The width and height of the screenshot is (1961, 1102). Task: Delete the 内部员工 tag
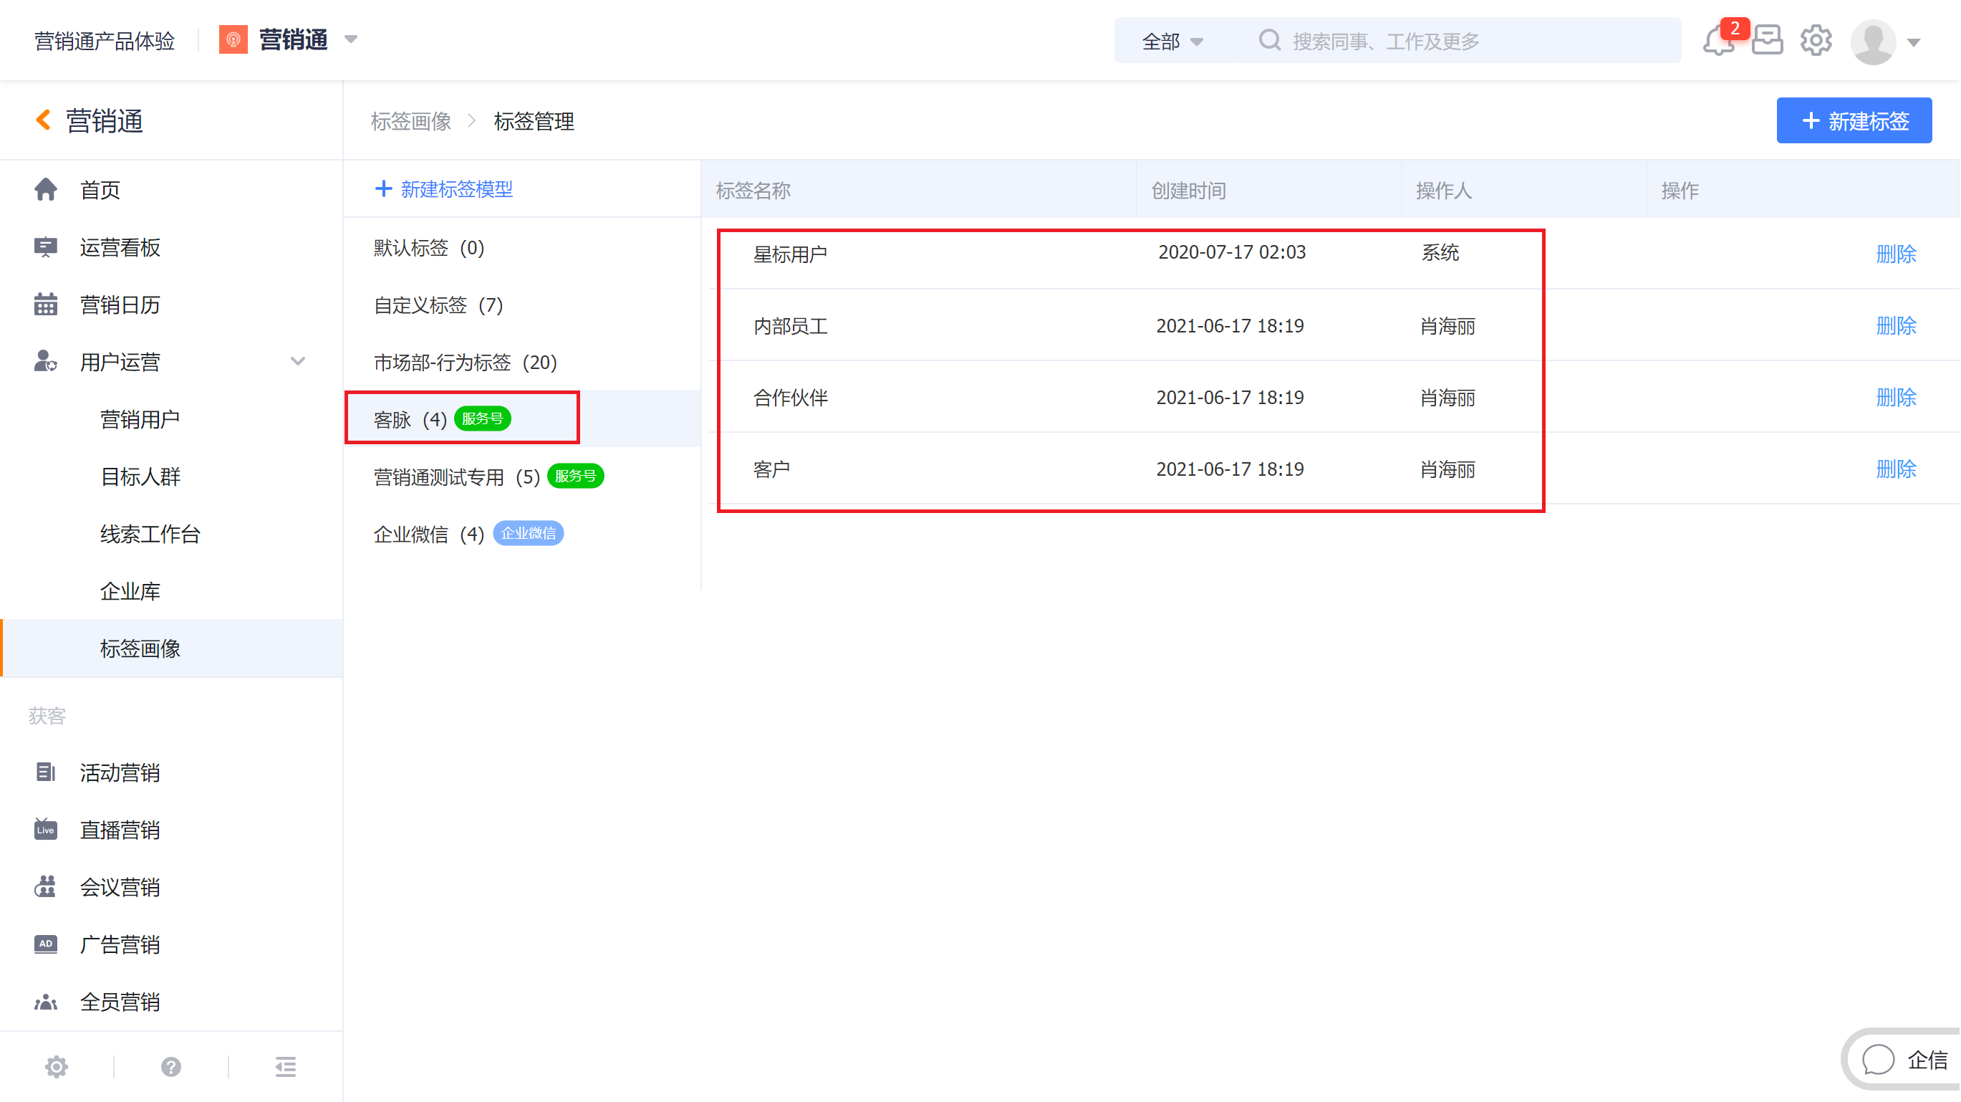(1896, 326)
